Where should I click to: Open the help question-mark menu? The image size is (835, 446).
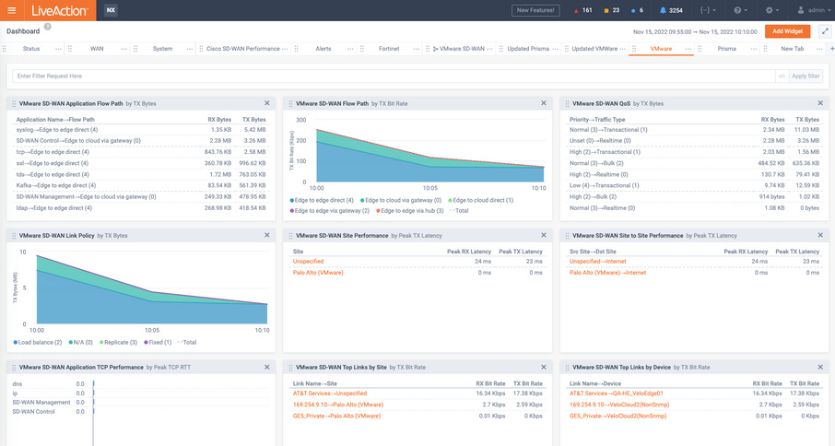741,10
